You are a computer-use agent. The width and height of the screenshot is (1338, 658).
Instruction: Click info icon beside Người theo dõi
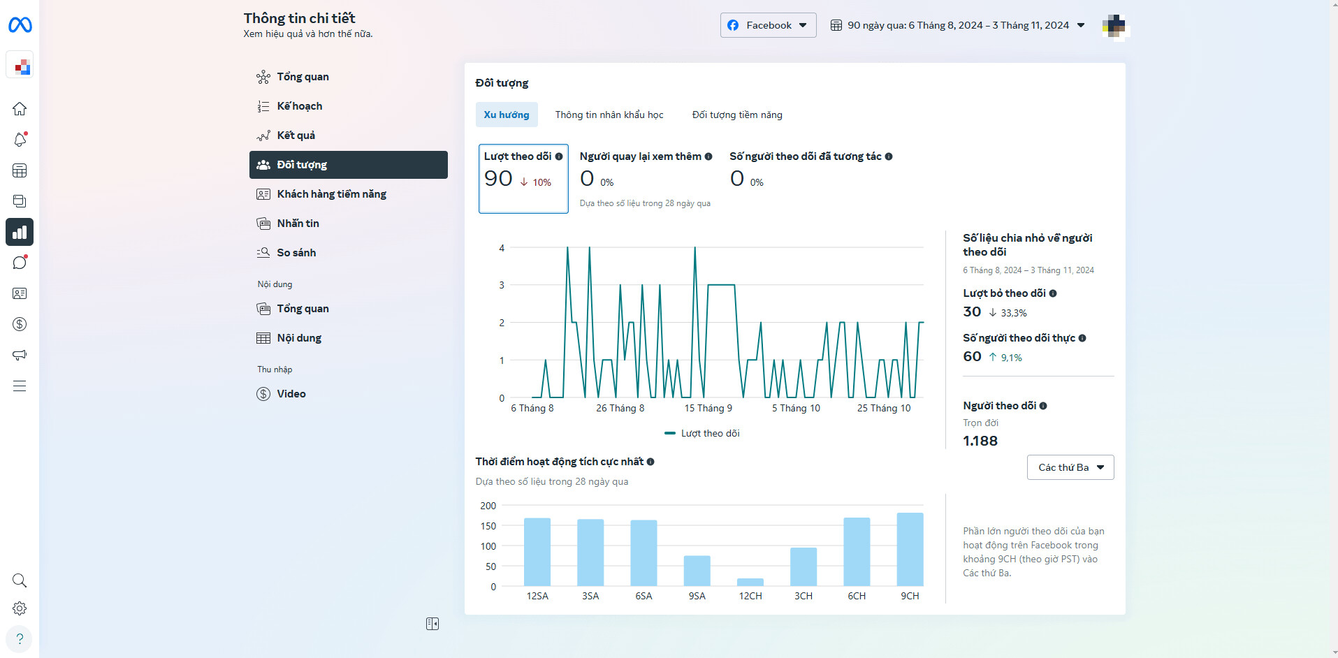[1043, 406]
